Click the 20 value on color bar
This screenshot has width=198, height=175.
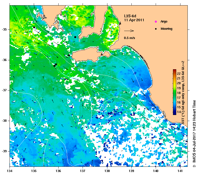[x=179, y=83]
